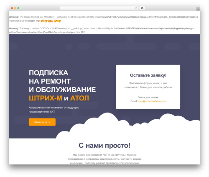Click inside the browser address bar
Viewport: 209px width, 177px height.
click(x=99, y=8)
